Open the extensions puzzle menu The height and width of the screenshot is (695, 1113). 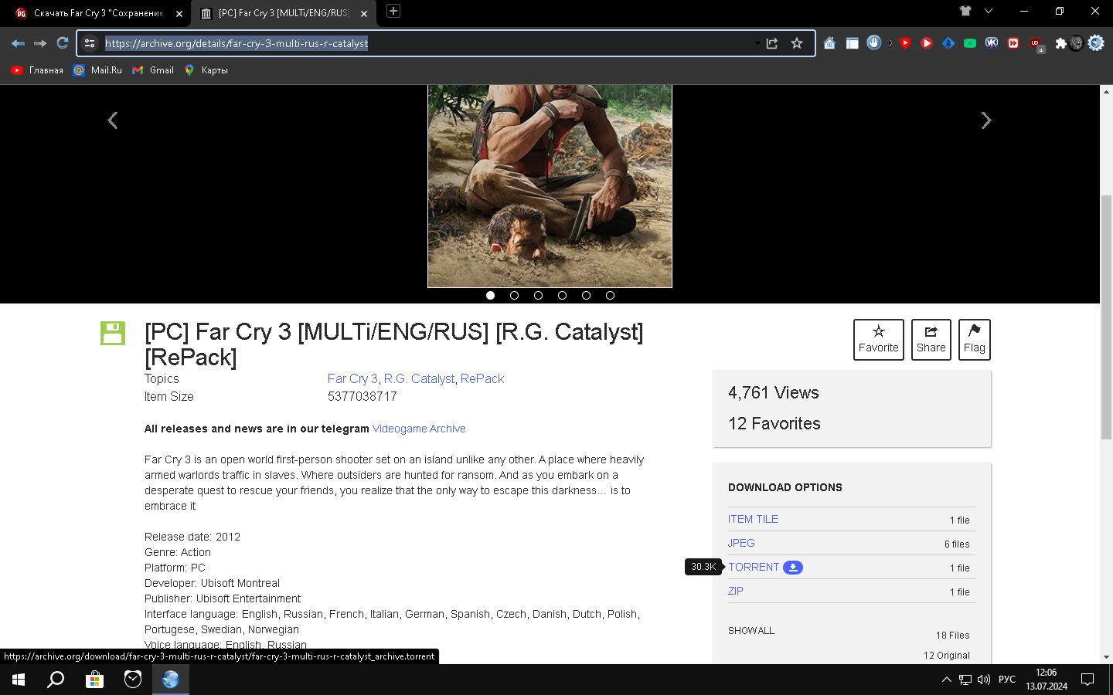click(x=1061, y=43)
